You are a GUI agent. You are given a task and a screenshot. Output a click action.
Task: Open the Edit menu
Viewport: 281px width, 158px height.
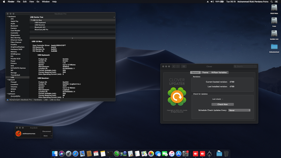[25, 2]
